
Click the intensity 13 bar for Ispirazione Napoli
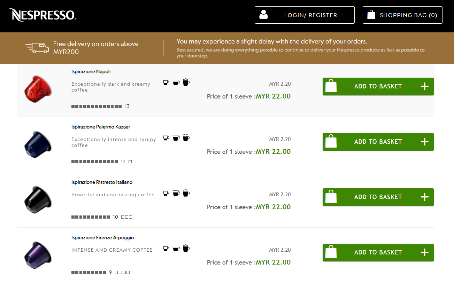click(96, 106)
